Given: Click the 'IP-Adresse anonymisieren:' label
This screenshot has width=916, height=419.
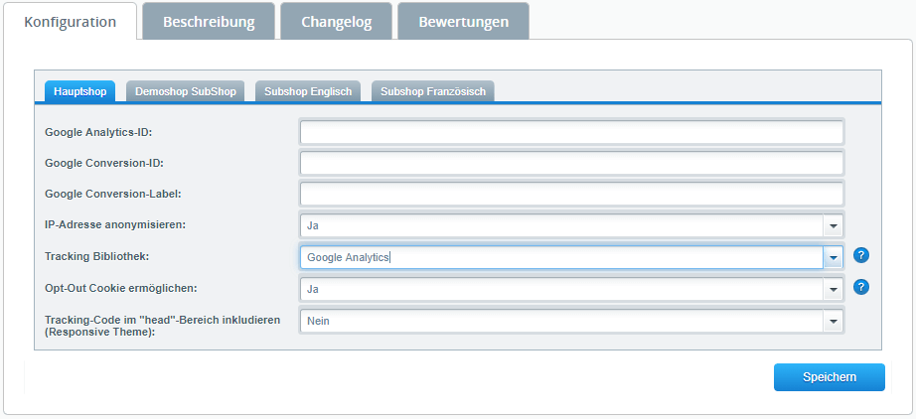Looking at the screenshot, I should (115, 224).
